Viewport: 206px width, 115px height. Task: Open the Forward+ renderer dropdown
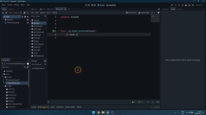click(x=200, y=5)
